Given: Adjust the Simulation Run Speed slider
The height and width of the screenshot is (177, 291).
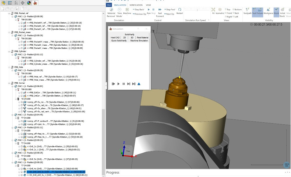Looking at the screenshot, I should 197,10.
